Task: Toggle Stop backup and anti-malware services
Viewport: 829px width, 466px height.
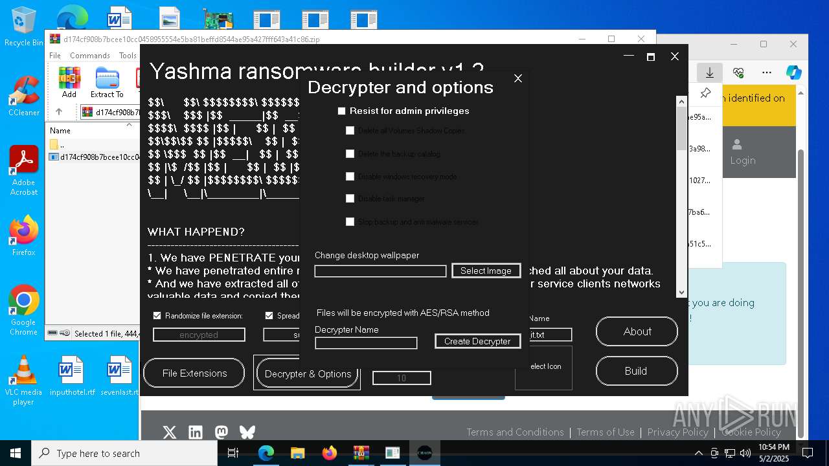Action: [350, 222]
